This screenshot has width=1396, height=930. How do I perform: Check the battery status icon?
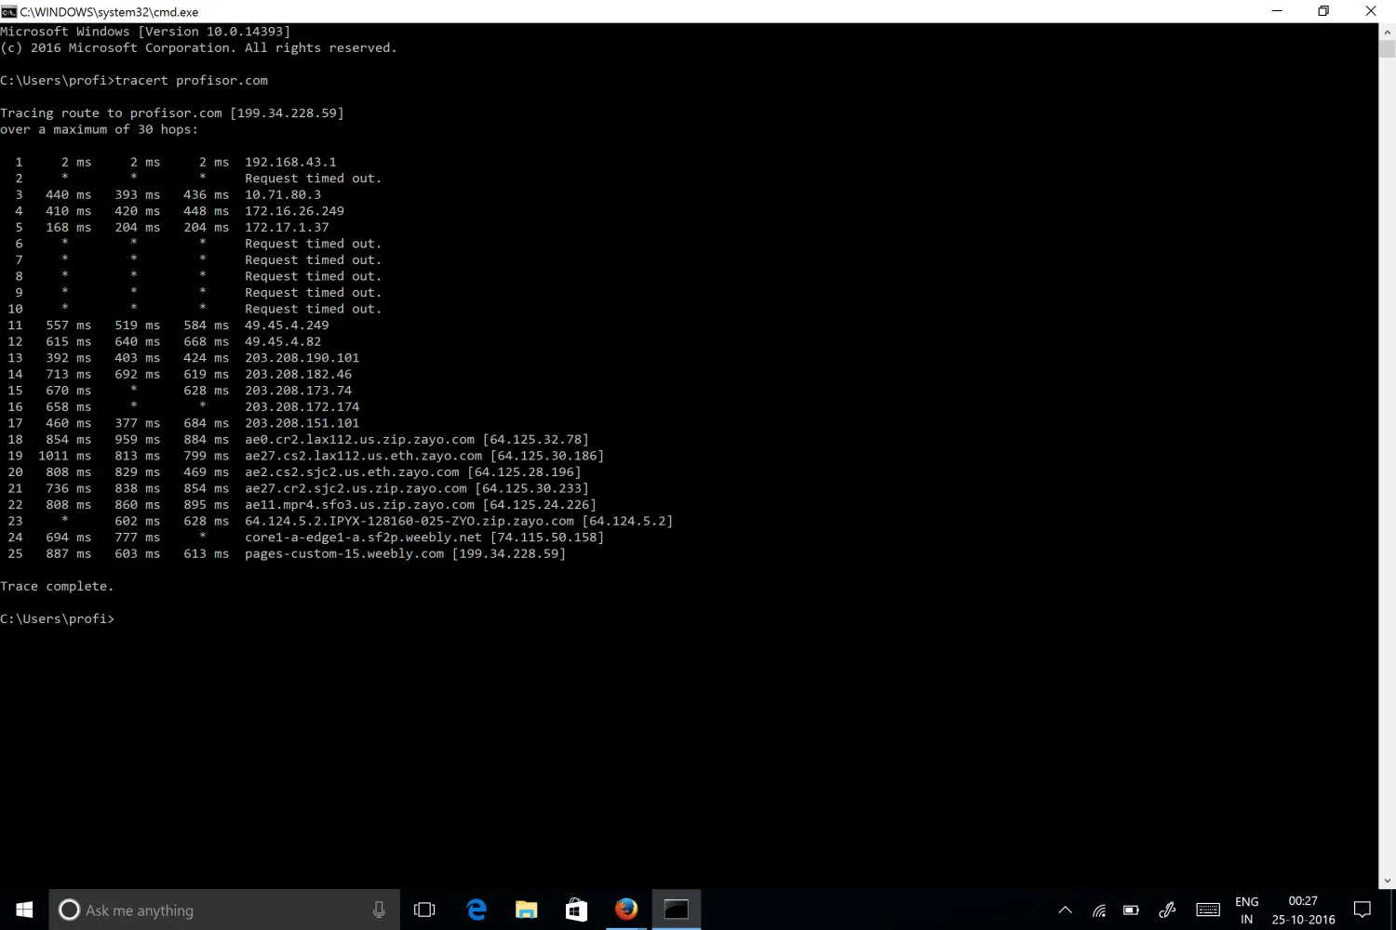[x=1131, y=910]
